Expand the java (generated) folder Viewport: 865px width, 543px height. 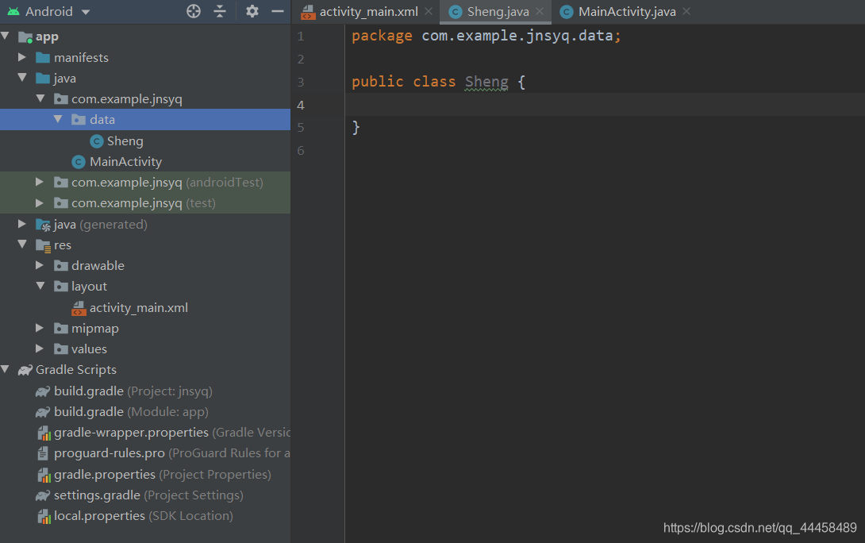click(x=22, y=224)
